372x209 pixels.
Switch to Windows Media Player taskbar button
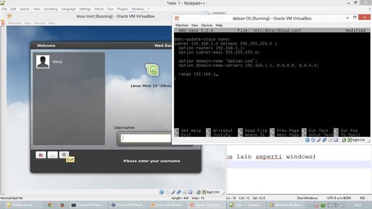click(287, 205)
